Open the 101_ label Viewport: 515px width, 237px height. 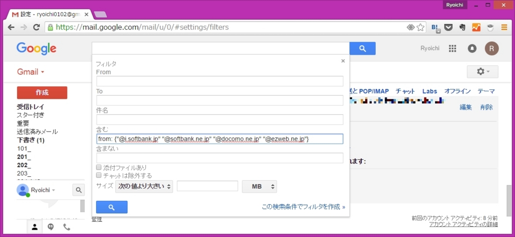pyautogui.click(x=24, y=149)
